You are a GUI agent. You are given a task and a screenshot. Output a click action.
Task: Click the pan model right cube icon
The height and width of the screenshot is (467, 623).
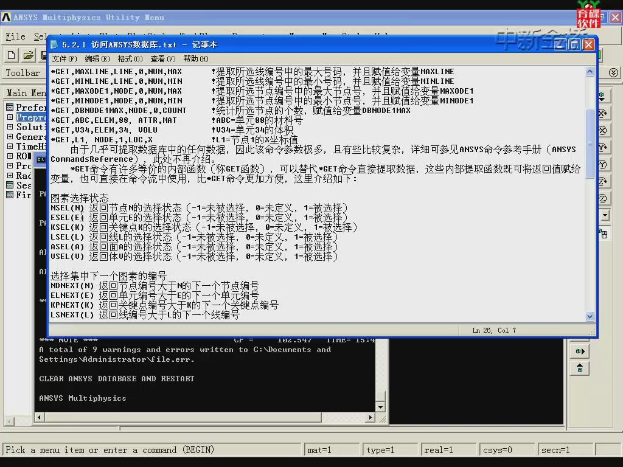[x=580, y=351]
